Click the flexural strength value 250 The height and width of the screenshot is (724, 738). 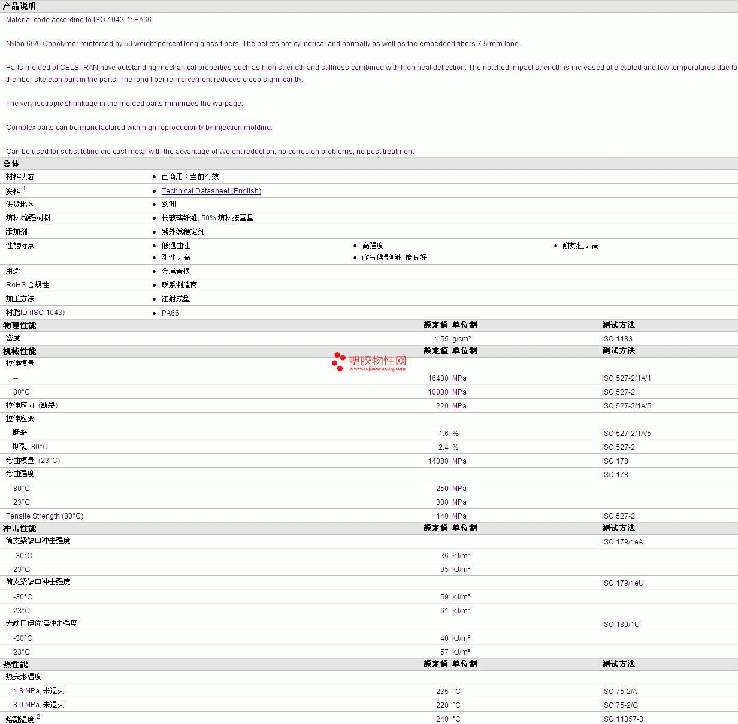click(x=442, y=489)
